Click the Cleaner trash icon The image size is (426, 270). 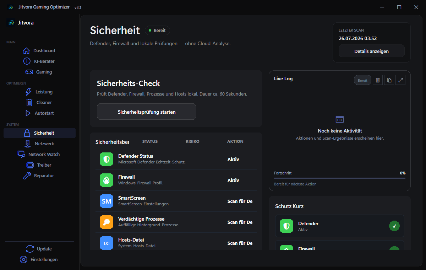(x=29, y=102)
